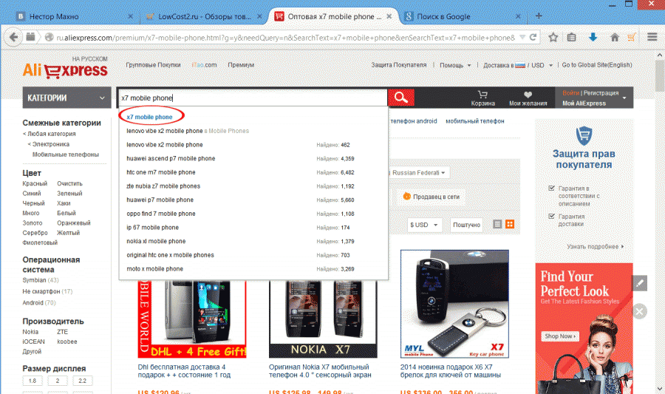Open the bookmarks list icon
The height and width of the screenshot is (394, 665).
point(572,37)
